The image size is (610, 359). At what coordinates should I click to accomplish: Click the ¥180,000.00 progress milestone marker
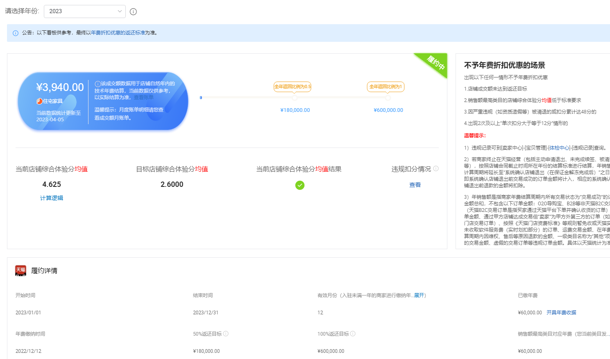click(x=295, y=98)
